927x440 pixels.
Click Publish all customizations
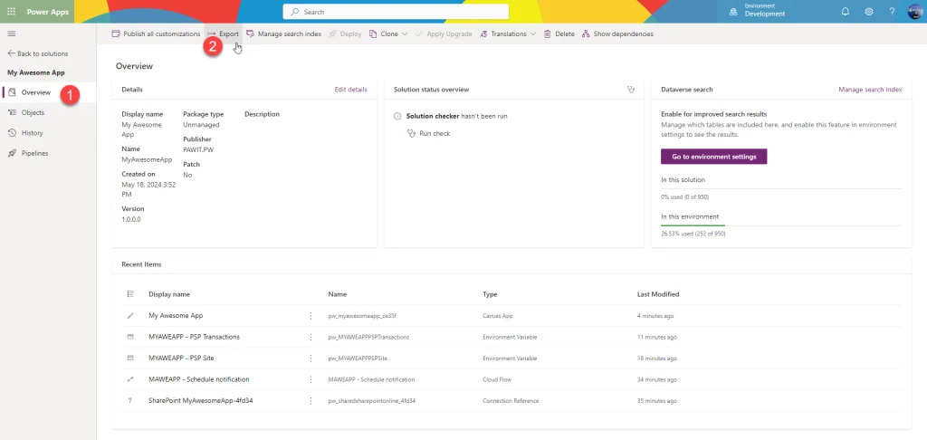click(x=156, y=34)
